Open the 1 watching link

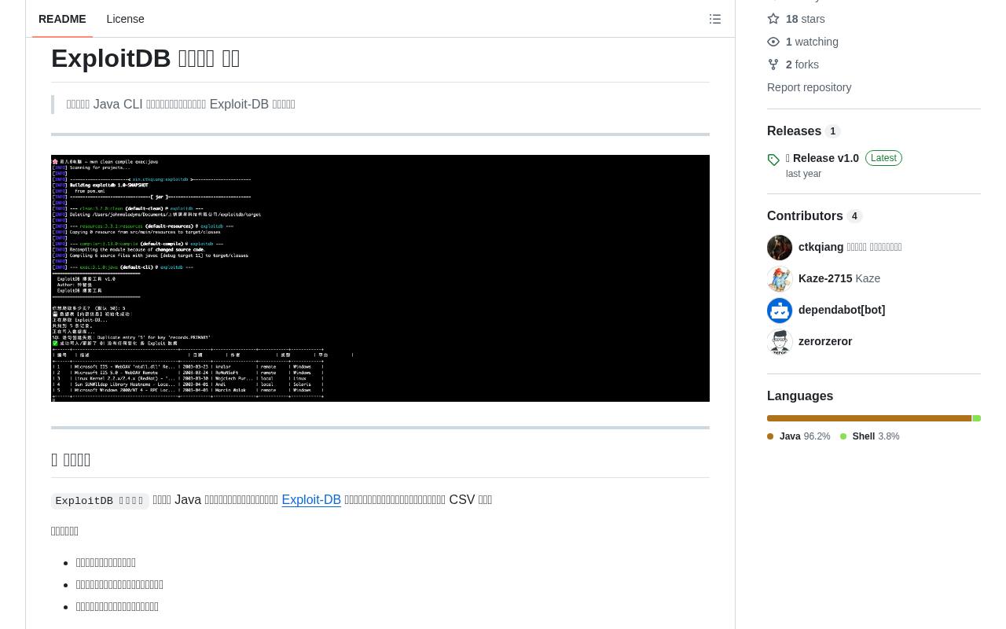click(812, 42)
